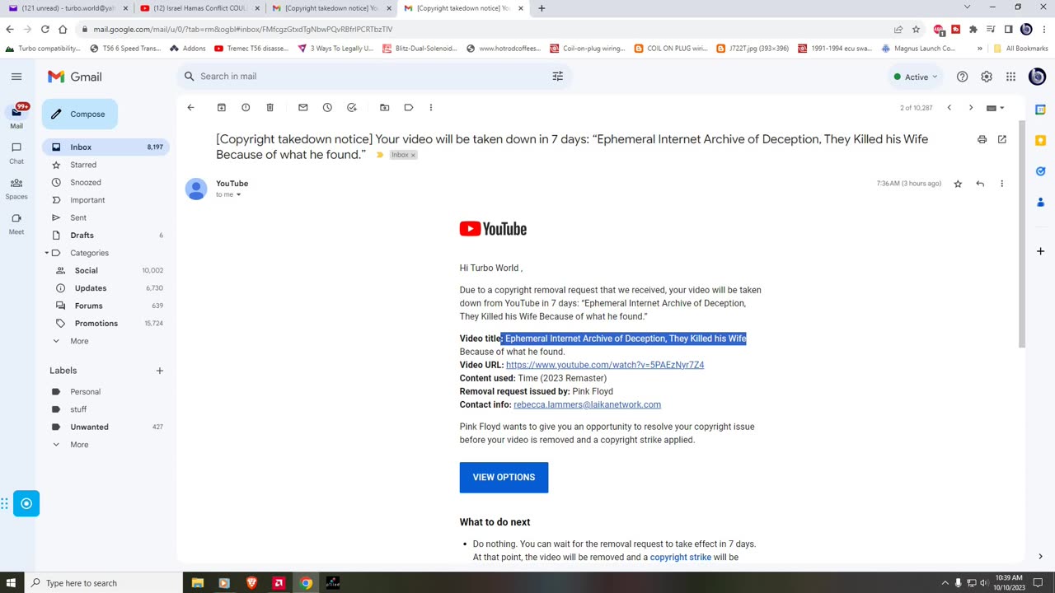
Task: Open the Social category
Action: pyautogui.click(x=105, y=271)
